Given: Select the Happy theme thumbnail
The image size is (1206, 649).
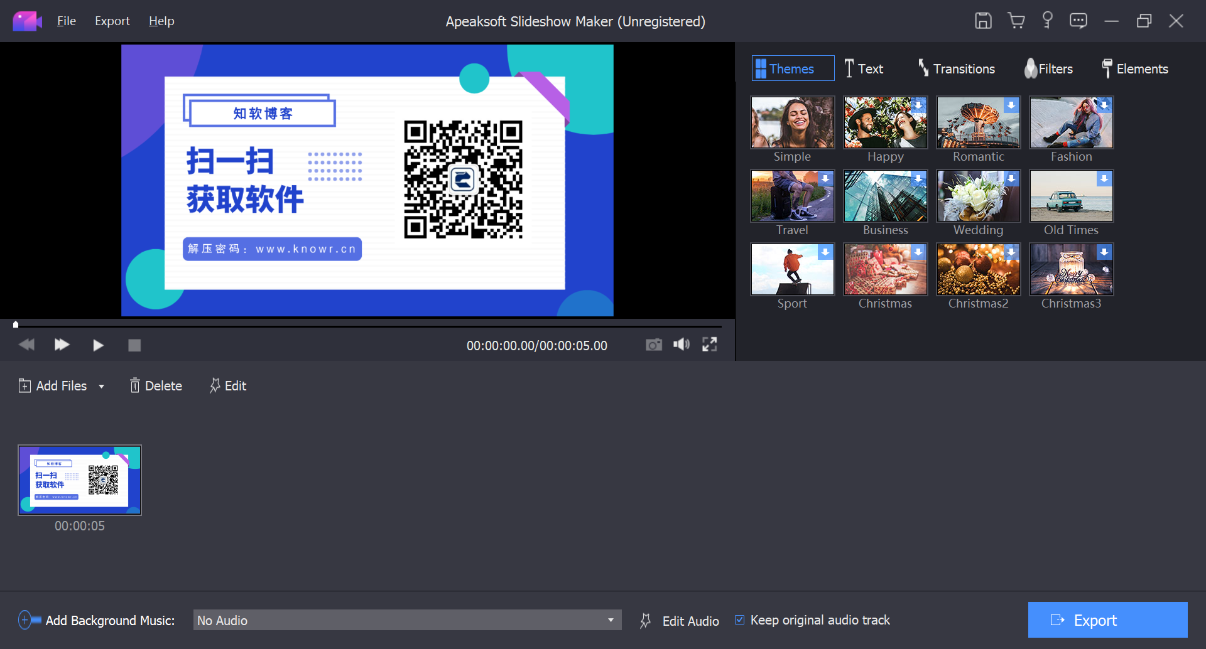Looking at the screenshot, I should click(x=886, y=122).
